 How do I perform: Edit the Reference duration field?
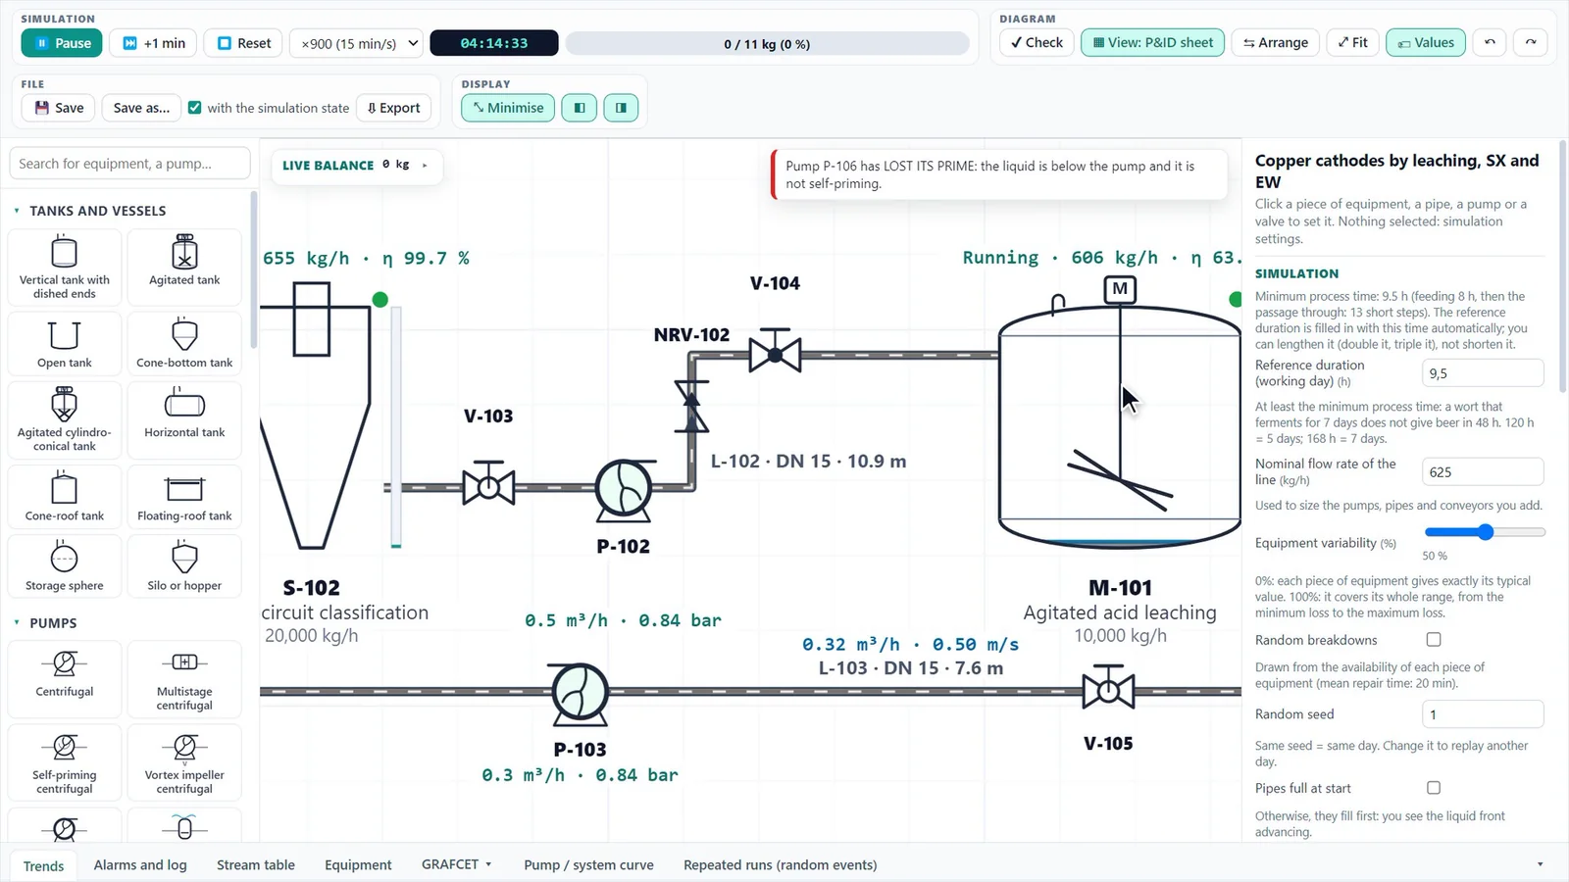pos(1483,373)
